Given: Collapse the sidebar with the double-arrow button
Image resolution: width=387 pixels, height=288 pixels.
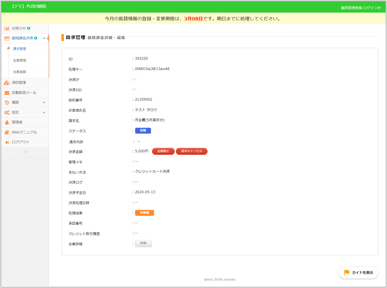Looking at the screenshot, I should [25, 152].
